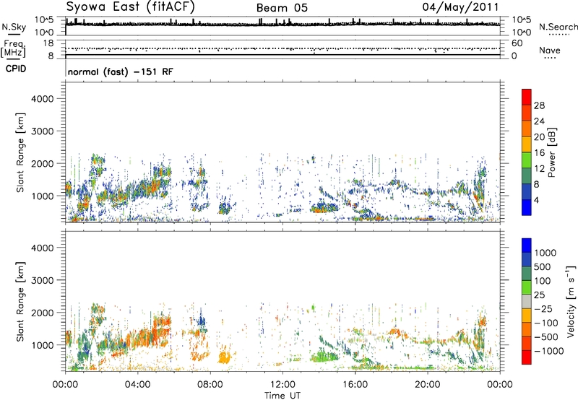
Task: Select the 'Freq. [MHz]' axis label
Action: tap(13, 49)
